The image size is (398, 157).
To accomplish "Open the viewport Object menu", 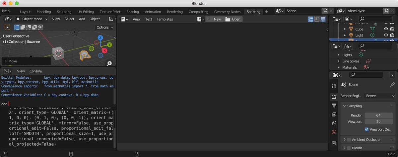I will click(x=95, y=19).
